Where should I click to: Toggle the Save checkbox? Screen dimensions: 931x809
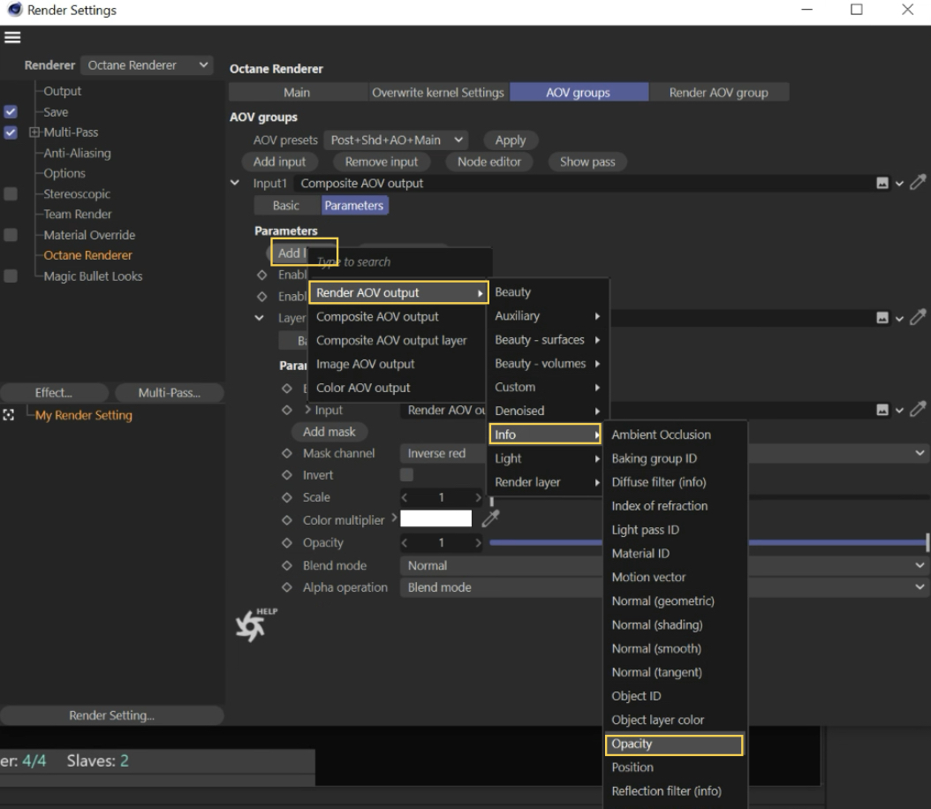(x=11, y=111)
